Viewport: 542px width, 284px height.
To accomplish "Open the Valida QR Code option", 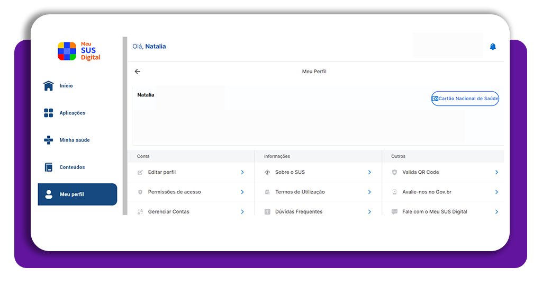I will click(x=443, y=172).
